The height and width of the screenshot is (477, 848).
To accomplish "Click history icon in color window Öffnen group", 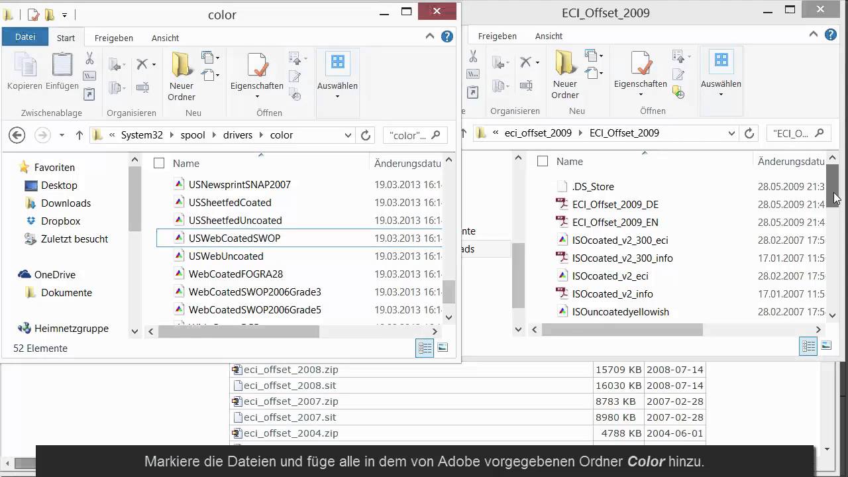I will [295, 95].
